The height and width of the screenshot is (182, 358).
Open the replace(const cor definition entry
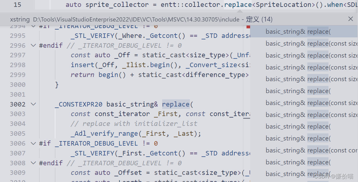(x=304, y=150)
